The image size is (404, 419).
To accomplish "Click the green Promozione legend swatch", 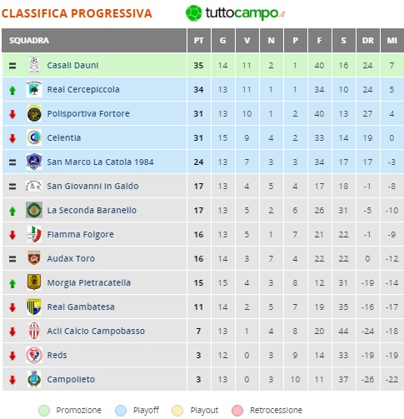I will pyautogui.click(x=44, y=411).
